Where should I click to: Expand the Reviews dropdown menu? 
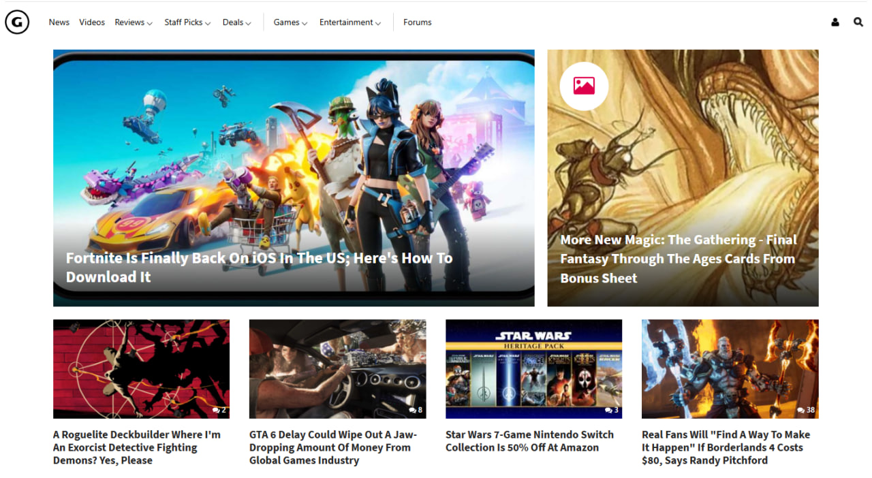[134, 22]
